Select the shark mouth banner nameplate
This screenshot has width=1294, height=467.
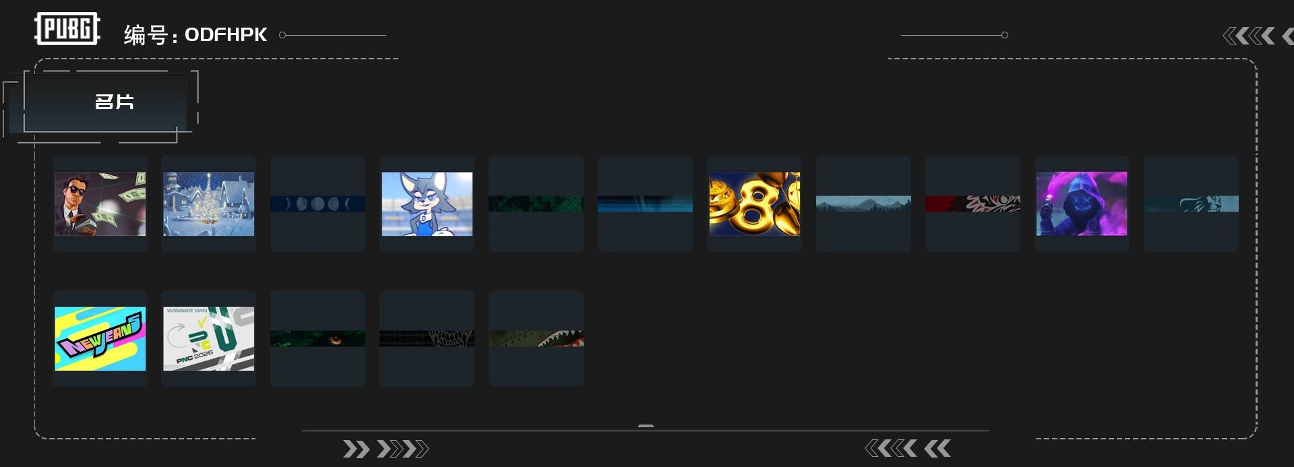pyautogui.click(x=536, y=338)
